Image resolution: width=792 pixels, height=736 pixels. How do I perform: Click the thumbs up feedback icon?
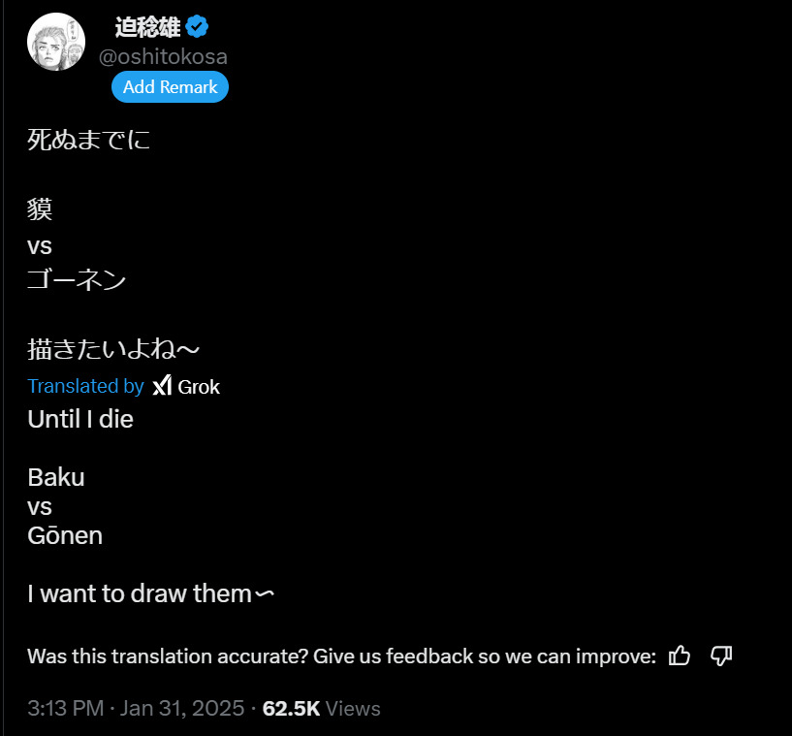[x=680, y=656]
